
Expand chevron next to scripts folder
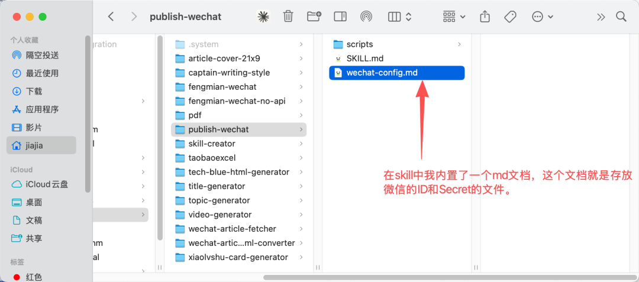pyautogui.click(x=459, y=44)
